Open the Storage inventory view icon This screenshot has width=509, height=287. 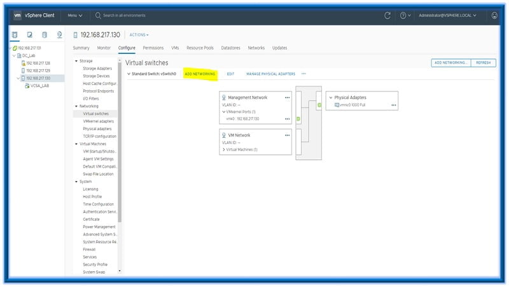(x=45, y=35)
